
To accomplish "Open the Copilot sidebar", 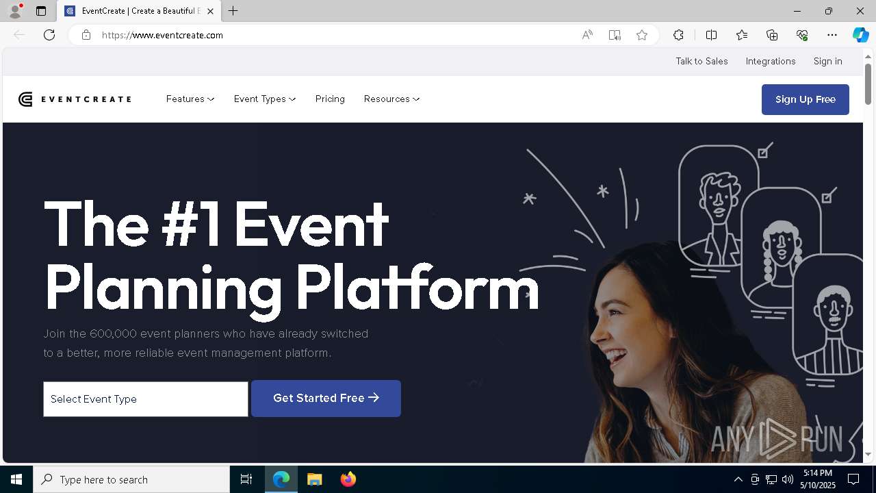I will click(x=860, y=35).
